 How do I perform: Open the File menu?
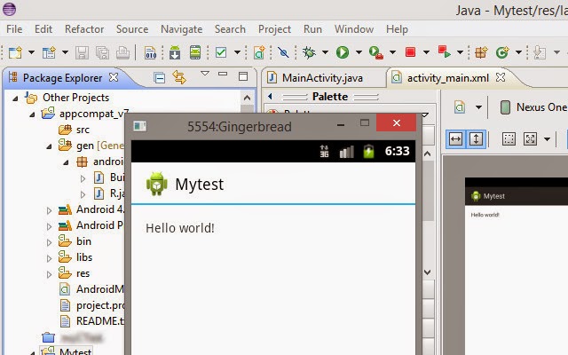pos(14,29)
